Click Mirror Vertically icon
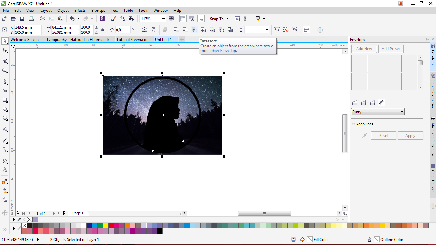This screenshot has width=436, height=245. (x=154, y=30)
